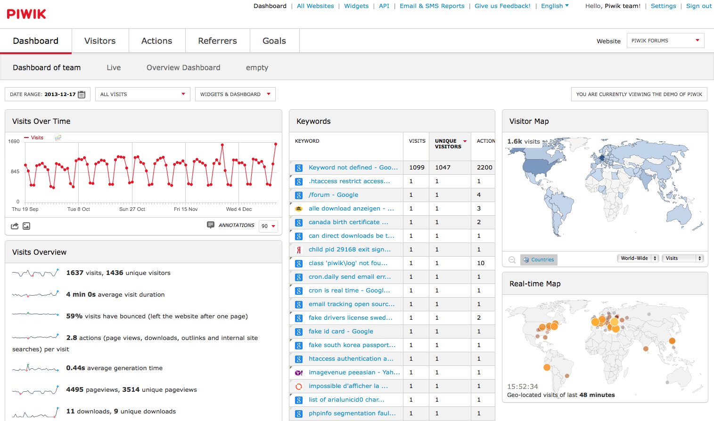The width and height of the screenshot is (714, 421).
Task: Click the export data share icon
Action: [15, 226]
